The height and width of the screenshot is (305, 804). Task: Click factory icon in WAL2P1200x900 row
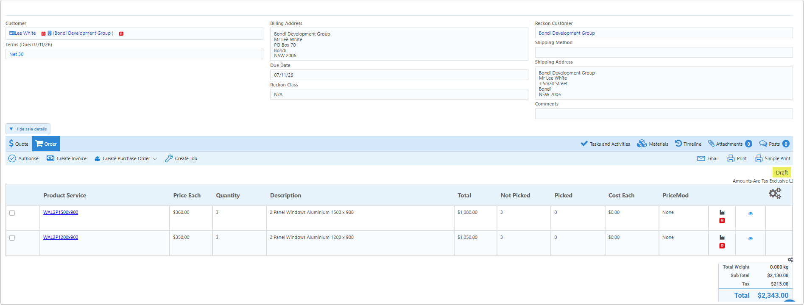[x=722, y=238]
